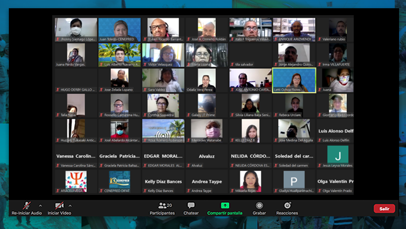The width and height of the screenshot is (406, 229).
Task: Expand the audio options chevron arrow
Action: pyautogui.click(x=40, y=206)
